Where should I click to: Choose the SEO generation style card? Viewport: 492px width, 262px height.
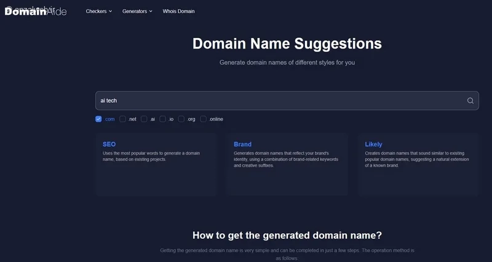coord(156,164)
